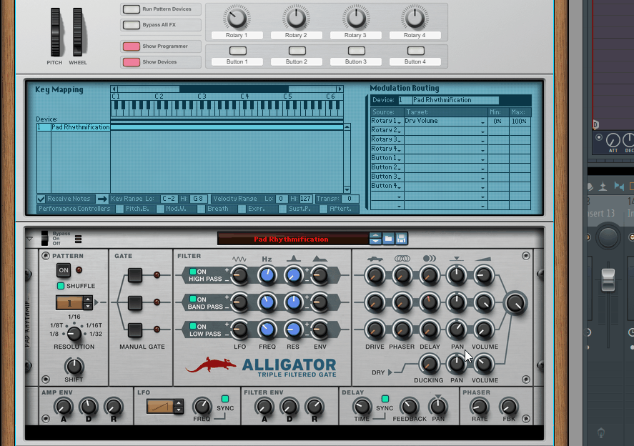Check the Sust.P. performance controller box
The image size is (634, 446).
pos(282,209)
